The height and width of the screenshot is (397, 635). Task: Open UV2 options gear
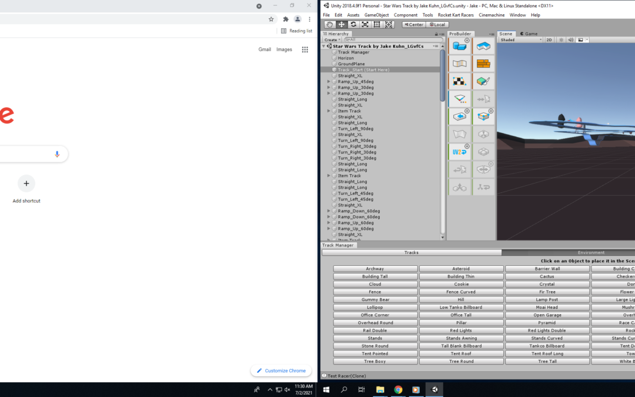(x=467, y=146)
